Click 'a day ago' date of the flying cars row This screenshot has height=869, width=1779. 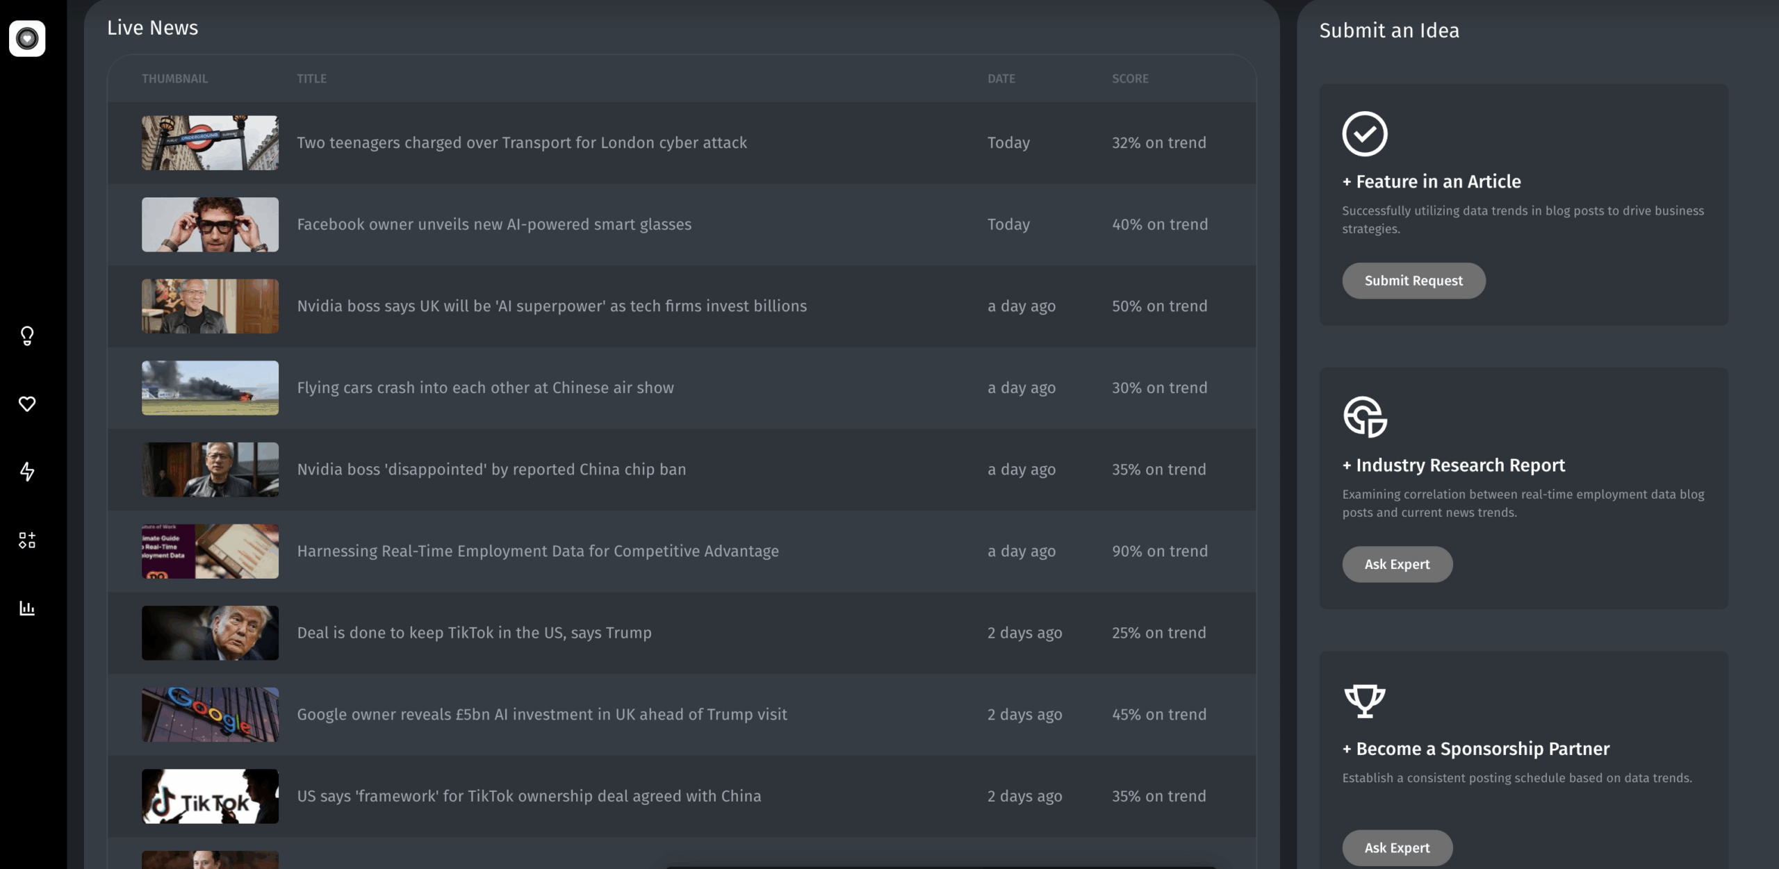pos(1022,388)
